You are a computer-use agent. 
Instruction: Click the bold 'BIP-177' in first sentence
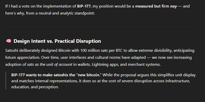pos(84,6)
